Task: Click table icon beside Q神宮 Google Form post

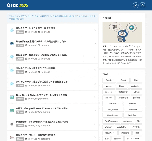Action: pyautogui.click(x=12, y=110)
